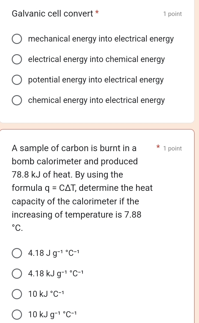This screenshot has width=199, height=323.
Task: Click the circle next to the first answer choice
Action: (17, 39)
